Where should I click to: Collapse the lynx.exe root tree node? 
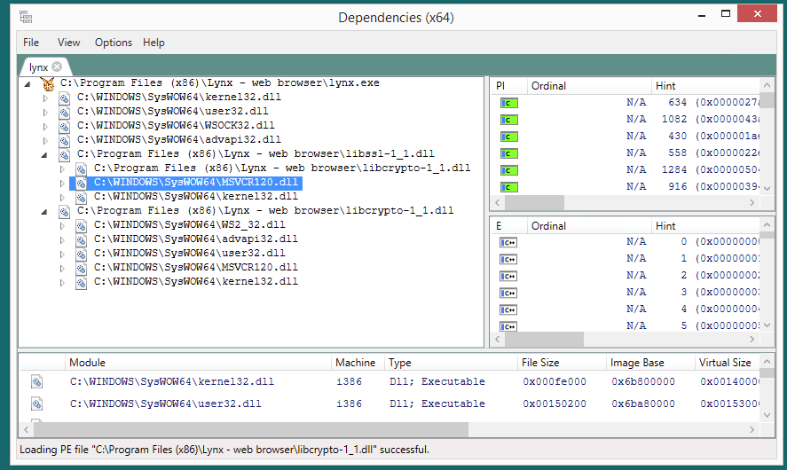[28, 83]
